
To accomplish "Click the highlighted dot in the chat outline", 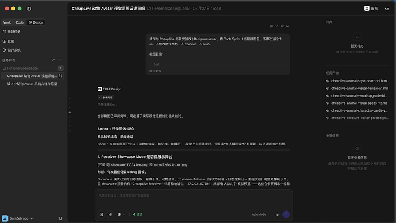I will tap(69, 112).
